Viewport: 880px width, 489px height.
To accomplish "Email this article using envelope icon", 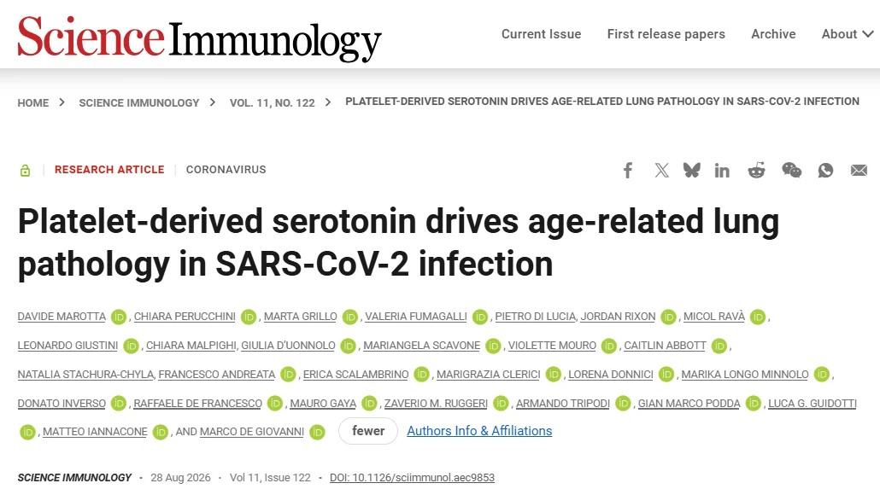I will pyautogui.click(x=859, y=170).
